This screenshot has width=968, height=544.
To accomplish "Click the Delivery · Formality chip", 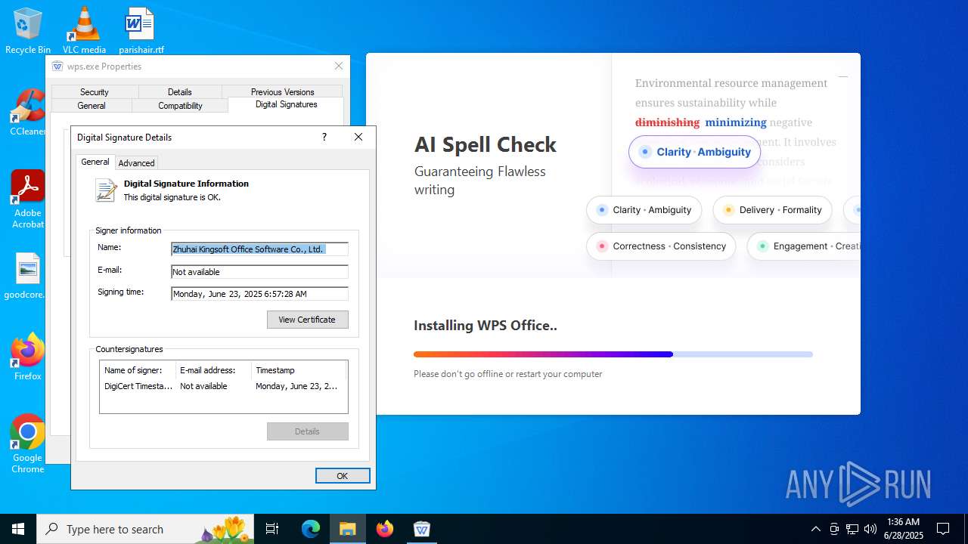I will click(x=772, y=210).
